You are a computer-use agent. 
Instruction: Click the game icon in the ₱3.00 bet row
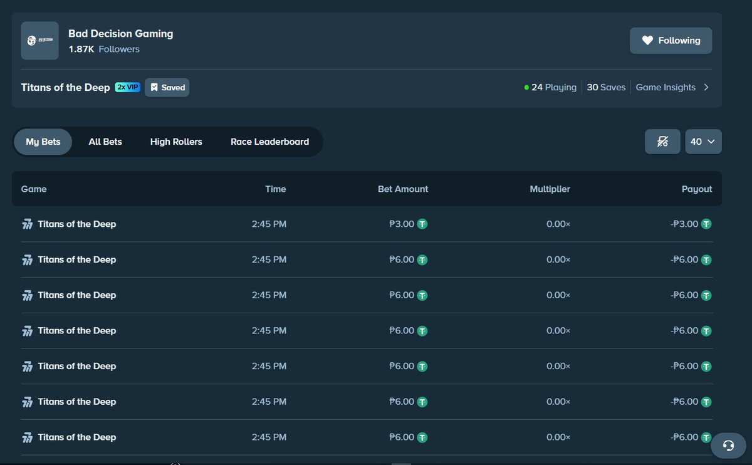pyautogui.click(x=27, y=224)
